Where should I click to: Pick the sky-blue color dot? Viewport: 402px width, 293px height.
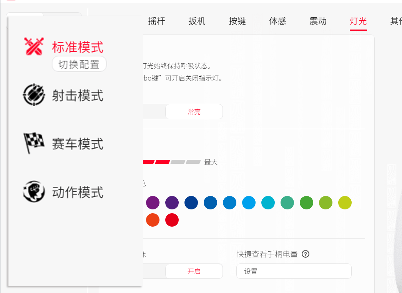tap(249, 202)
